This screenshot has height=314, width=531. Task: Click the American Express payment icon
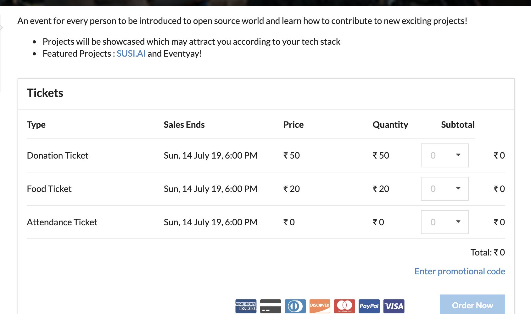click(x=246, y=306)
